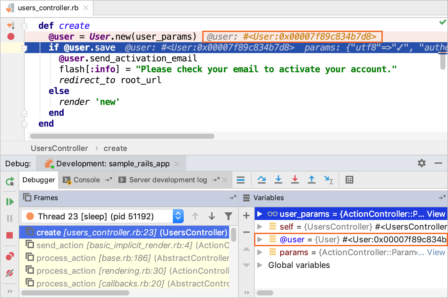Screen dimensions: 448x298
Task: Click the Variables panel horizontal scrollbar
Action: click(x=265, y=293)
